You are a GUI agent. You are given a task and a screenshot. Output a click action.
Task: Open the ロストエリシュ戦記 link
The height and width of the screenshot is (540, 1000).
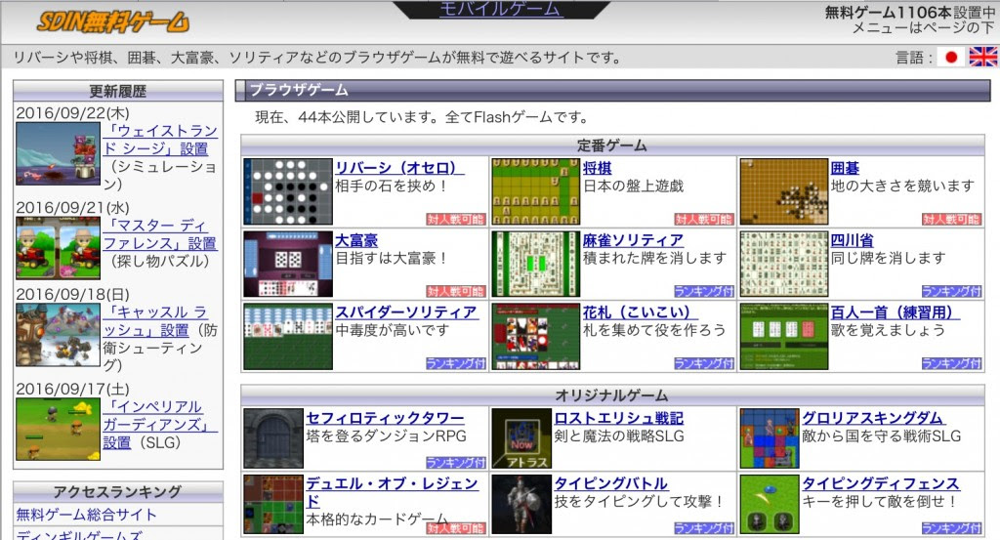(618, 418)
